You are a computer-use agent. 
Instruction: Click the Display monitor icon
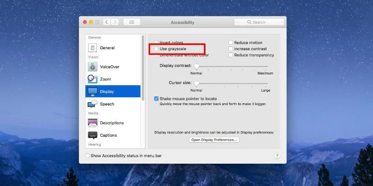[x=92, y=92]
